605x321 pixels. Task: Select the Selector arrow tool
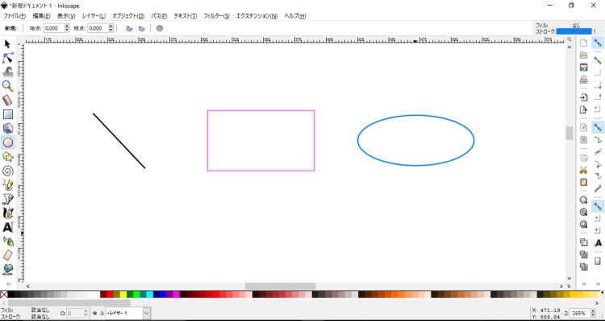[x=8, y=43]
